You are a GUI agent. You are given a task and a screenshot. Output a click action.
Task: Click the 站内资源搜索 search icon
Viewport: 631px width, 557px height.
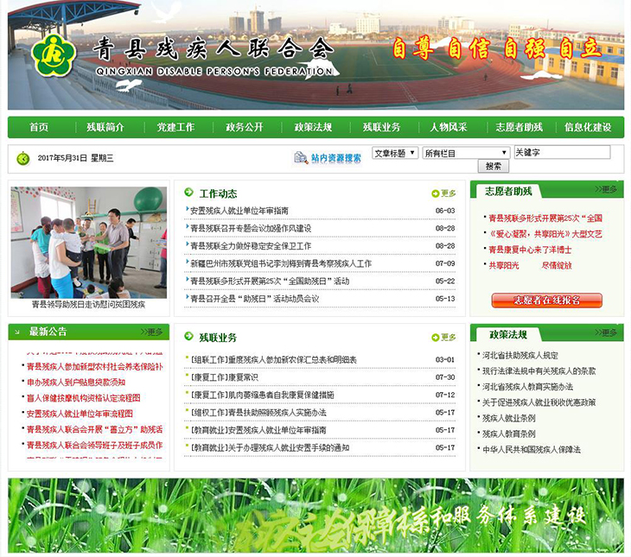[301, 158]
